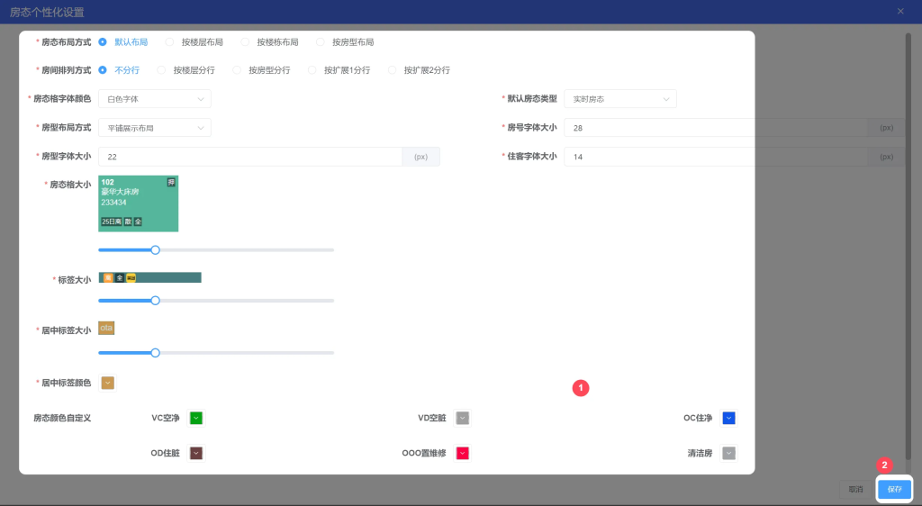Viewport: 922px width, 506px height.
Task: Open 房态格字体颜色 dropdown showing 白色字体
Action: (x=154, y=99)
